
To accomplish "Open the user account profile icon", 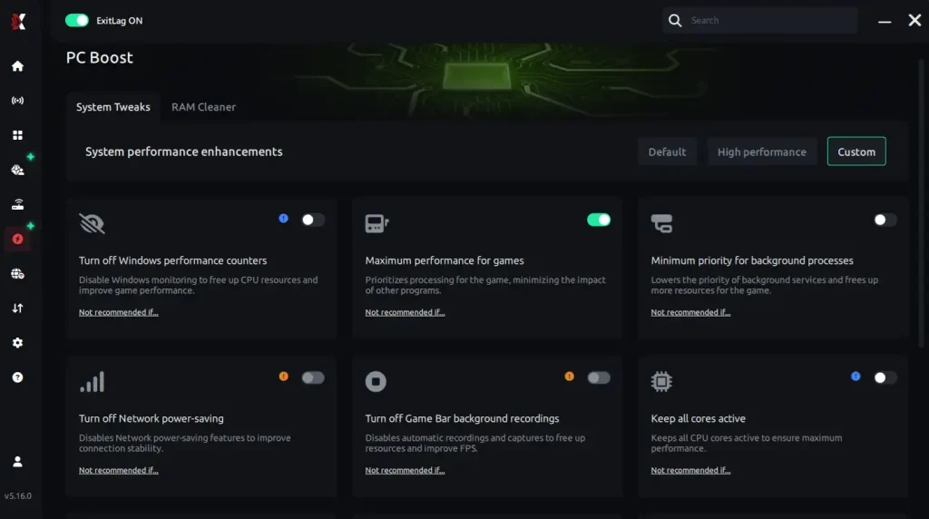I will click(18, 461).
